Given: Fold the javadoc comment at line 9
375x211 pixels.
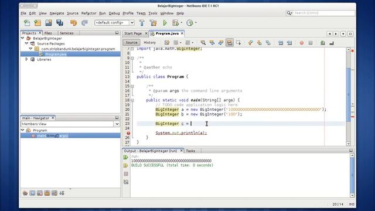Looking at the screenshot, I should tap(132, 58).
